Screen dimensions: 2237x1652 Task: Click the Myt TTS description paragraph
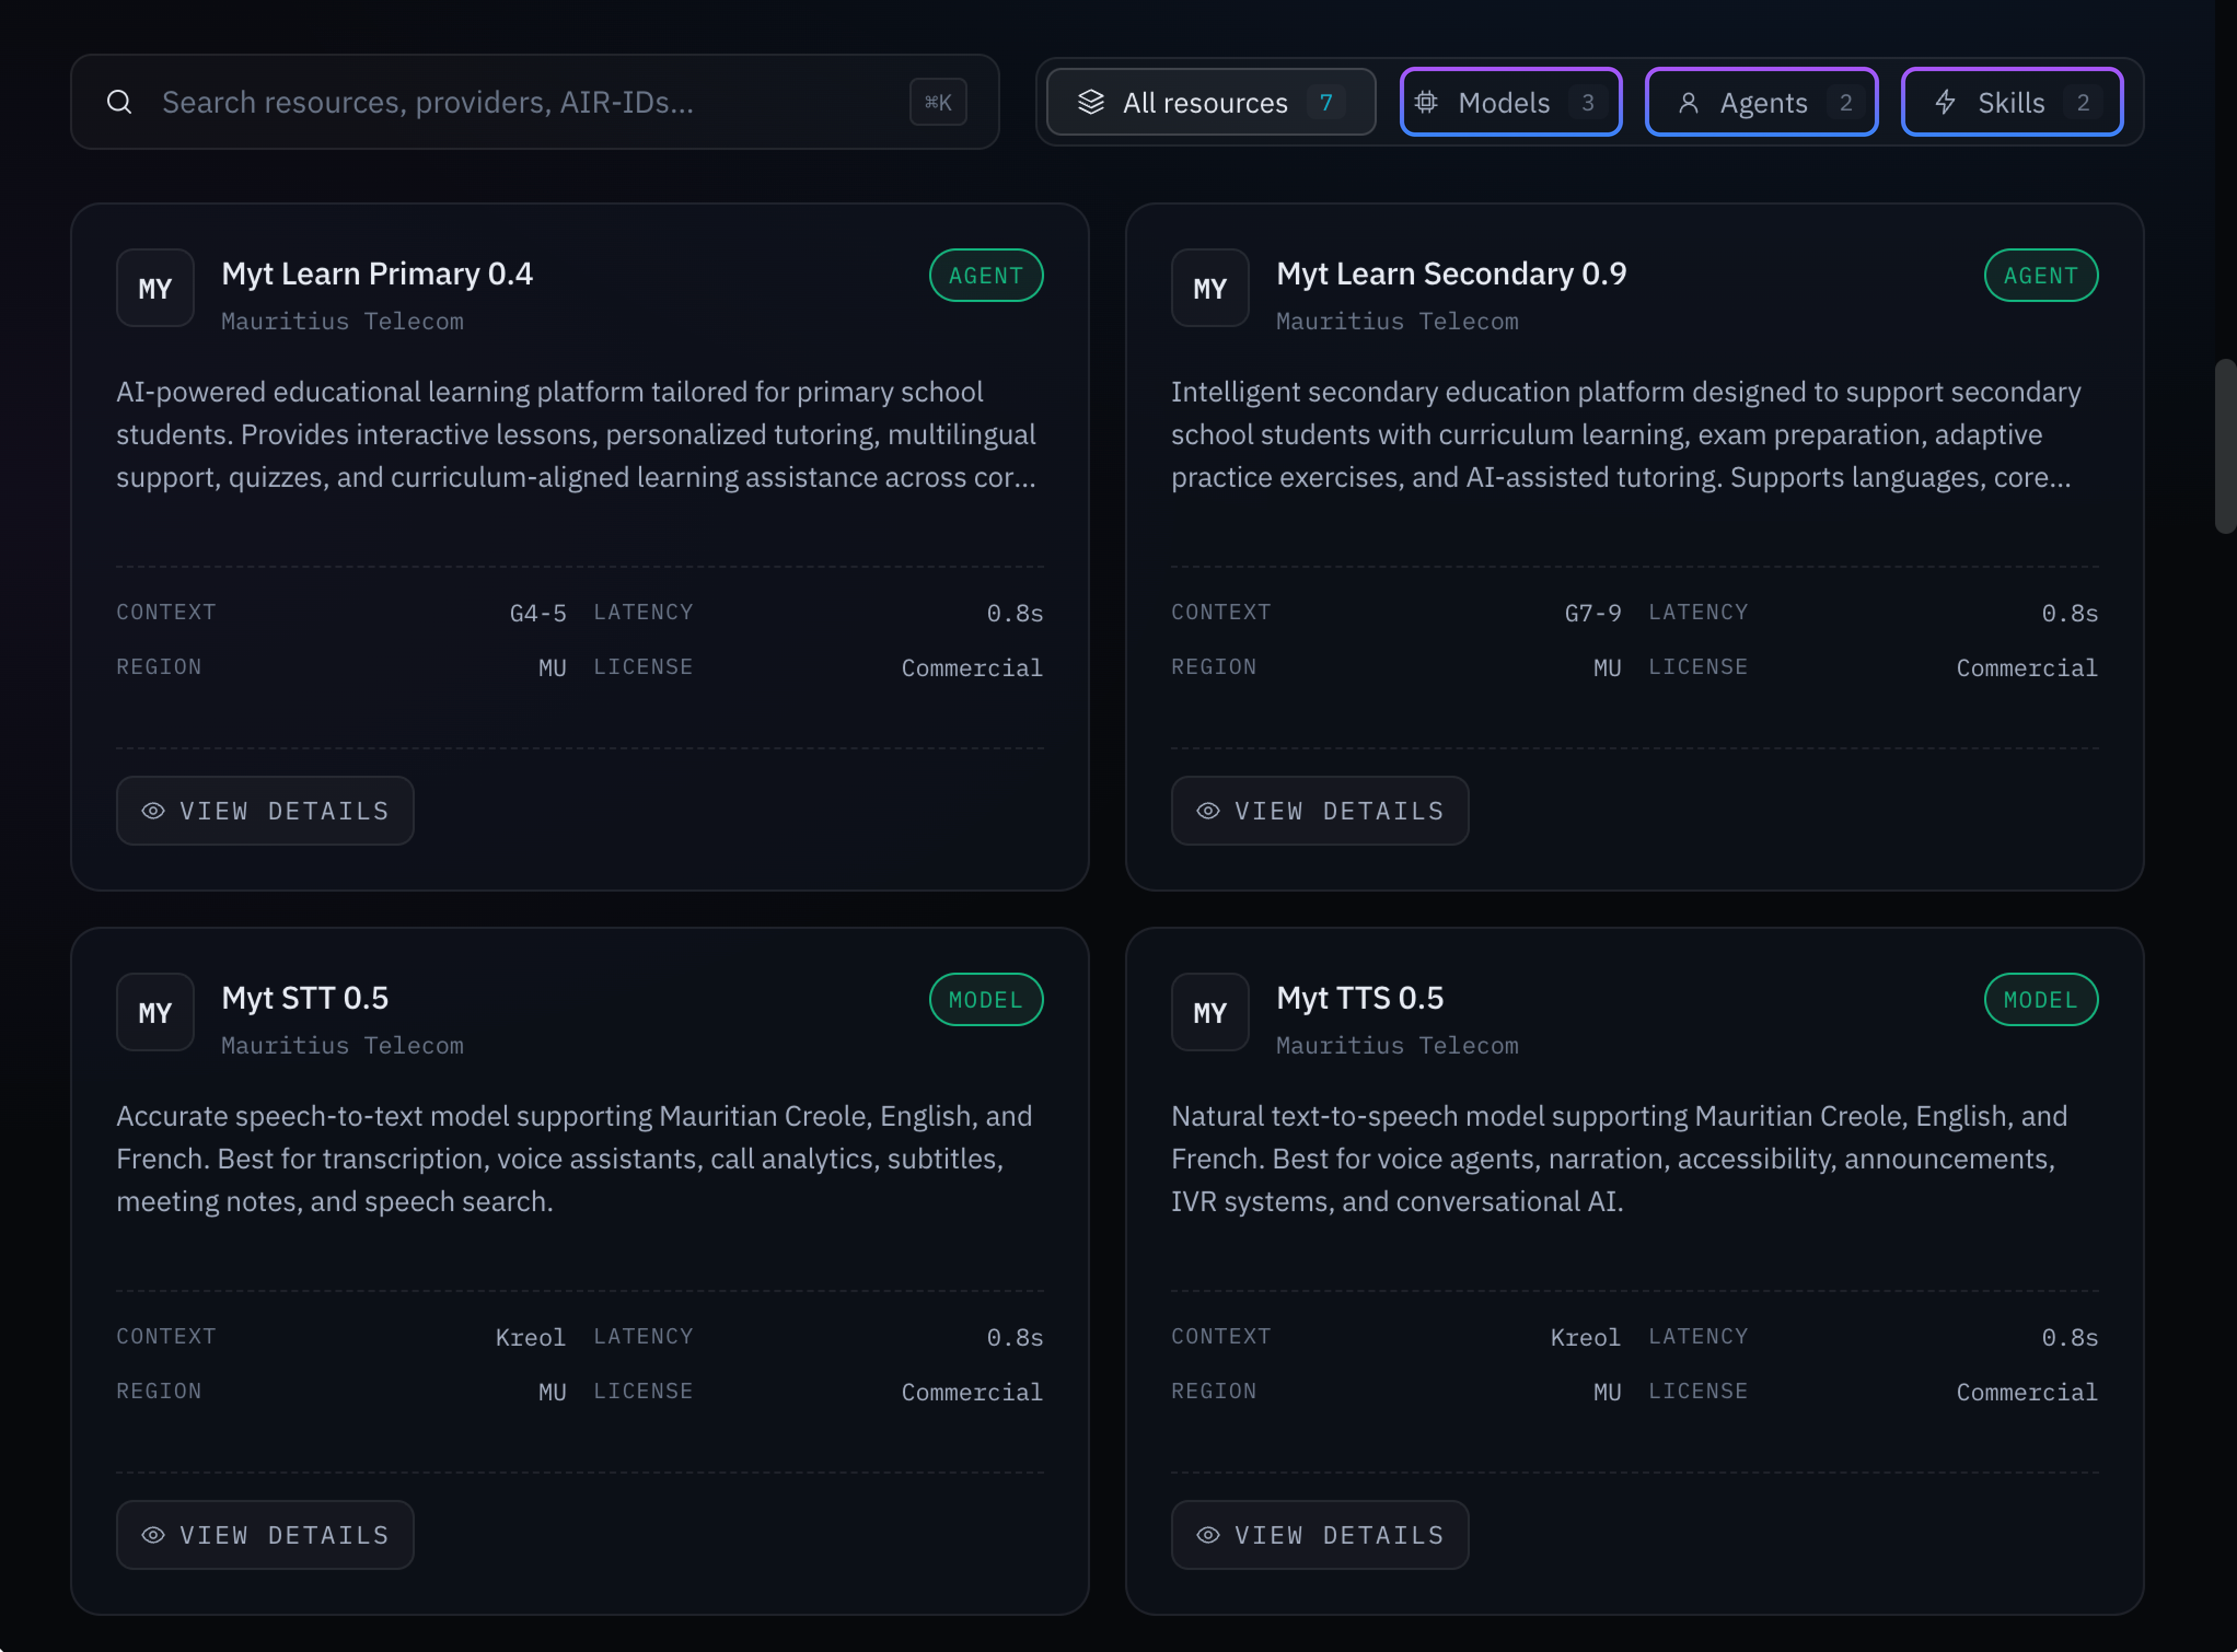(1620, 1158)
